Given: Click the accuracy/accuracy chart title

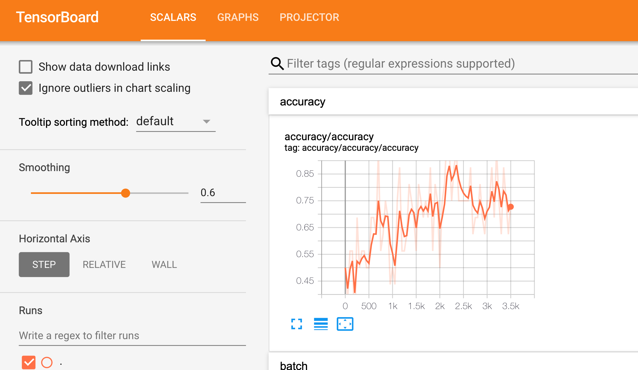Looking at the screenshot, I should coord(329,137).
